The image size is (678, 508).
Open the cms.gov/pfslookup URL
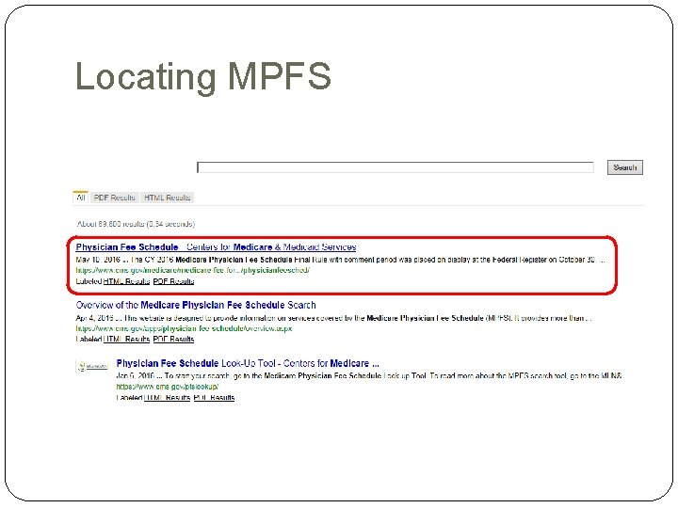pyautogui.click(x=168, y=387)
